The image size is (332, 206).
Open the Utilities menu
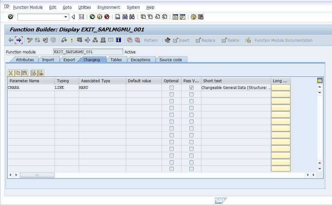pos(85,7)
